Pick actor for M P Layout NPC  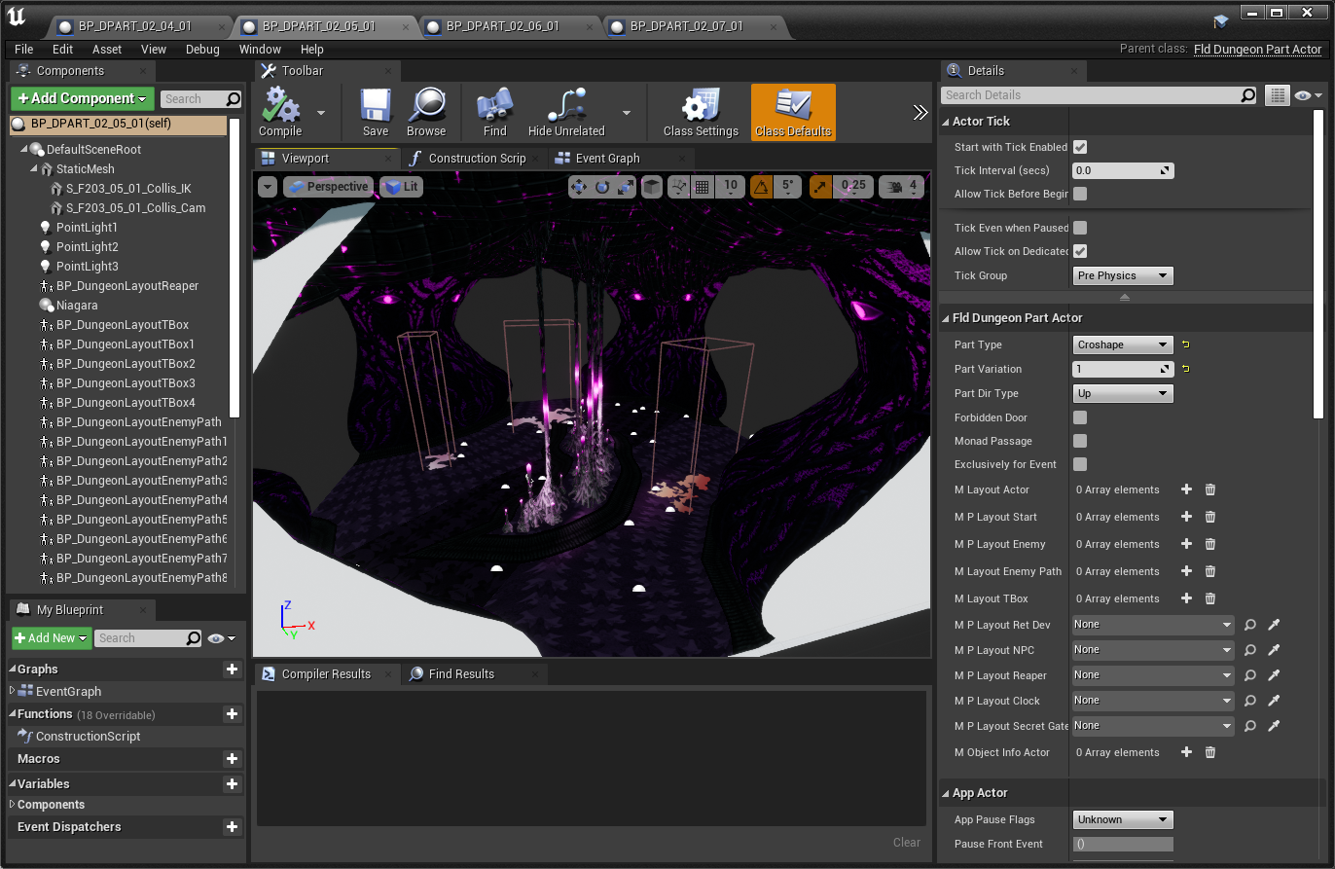click(1274, 650)
